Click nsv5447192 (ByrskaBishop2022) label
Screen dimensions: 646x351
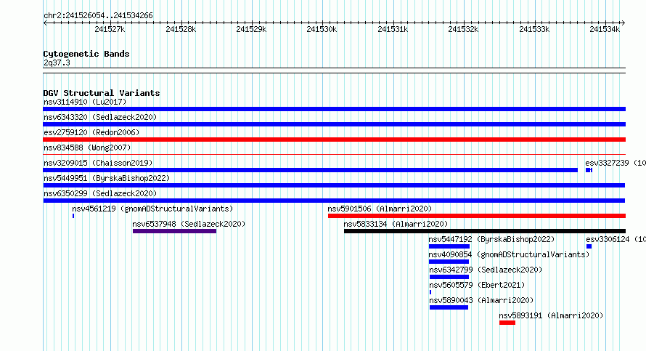pyautogui.click(x=491, y=239)
